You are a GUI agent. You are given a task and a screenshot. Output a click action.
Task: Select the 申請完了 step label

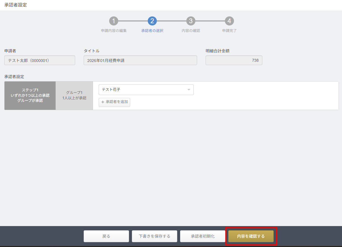tap(229, 31)
